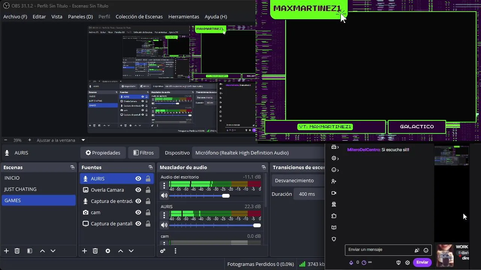Add a new scene with the plus icon
481x270 pixels.
tap(6, 251)
